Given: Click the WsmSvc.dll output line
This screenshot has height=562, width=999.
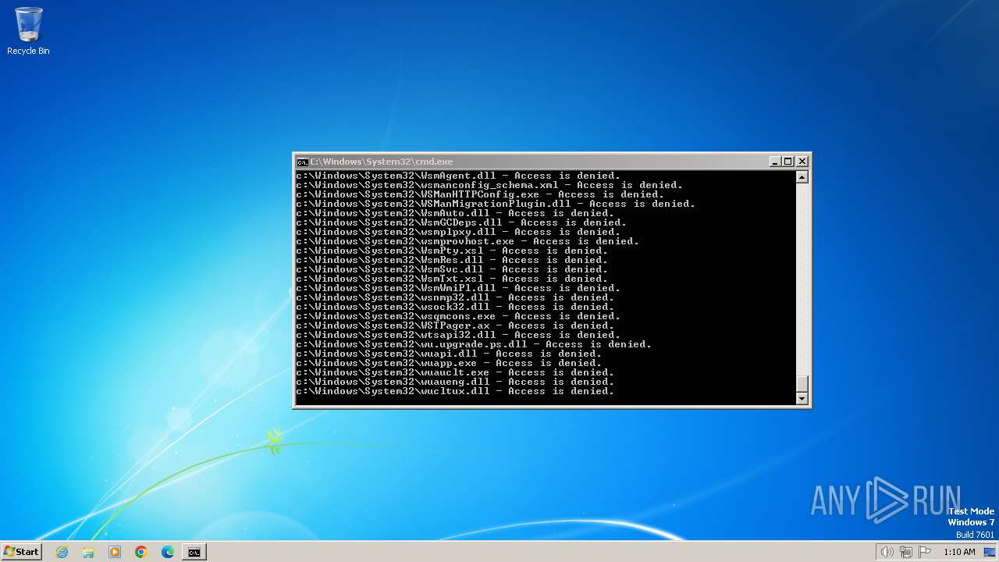Looking at the screenshot, I should click(x=452, y=269).
